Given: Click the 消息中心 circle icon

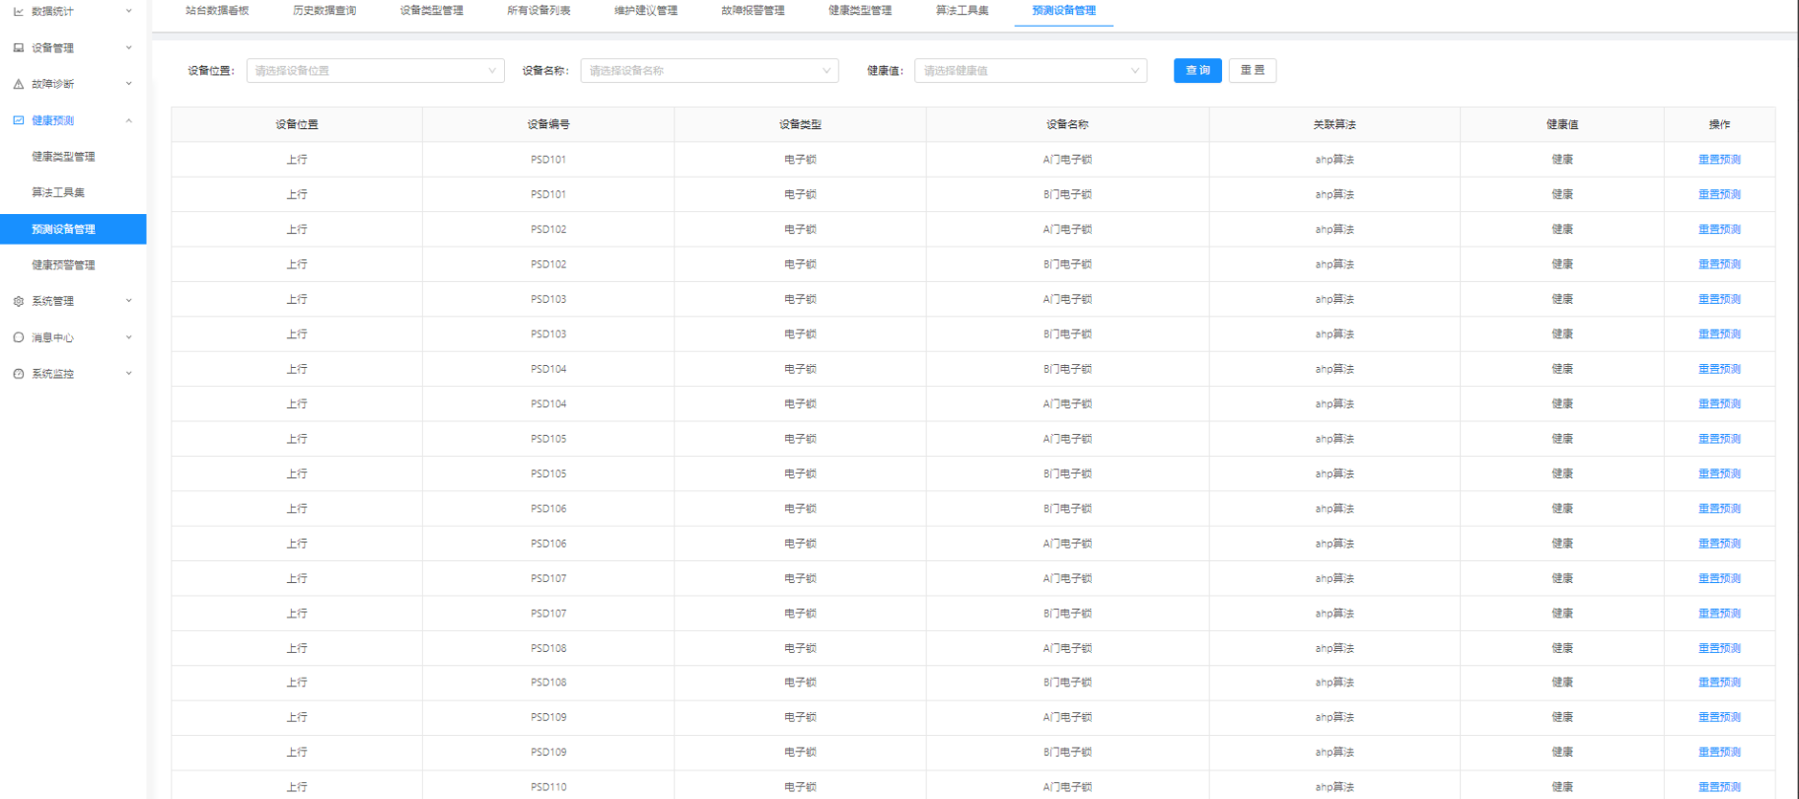Looking at the screenshot, I should coord(18,337).
